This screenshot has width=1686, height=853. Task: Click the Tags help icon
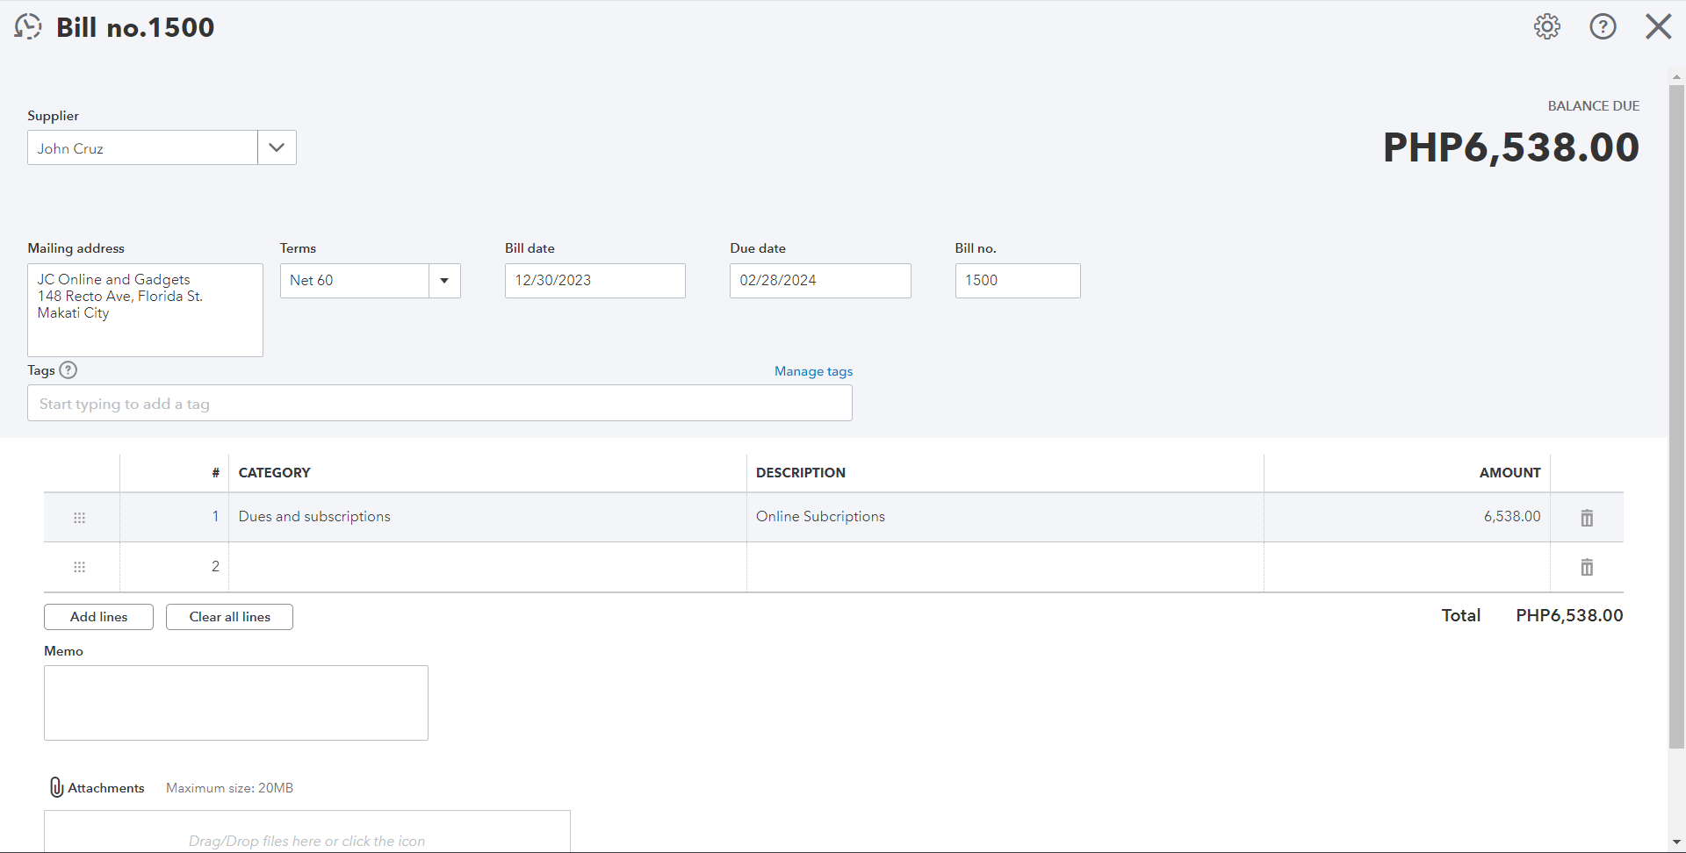(68, 370)
